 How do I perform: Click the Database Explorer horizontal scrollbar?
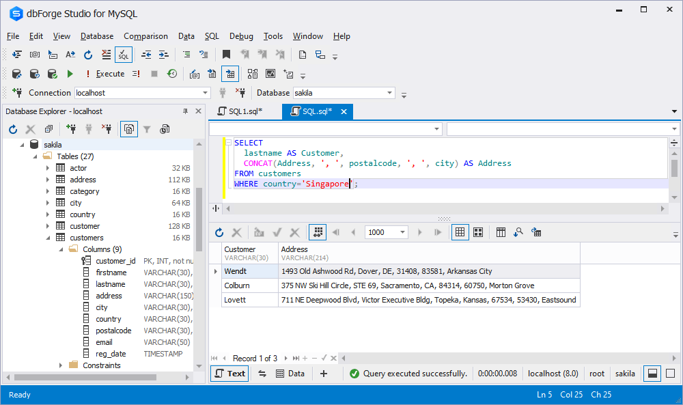85,377
